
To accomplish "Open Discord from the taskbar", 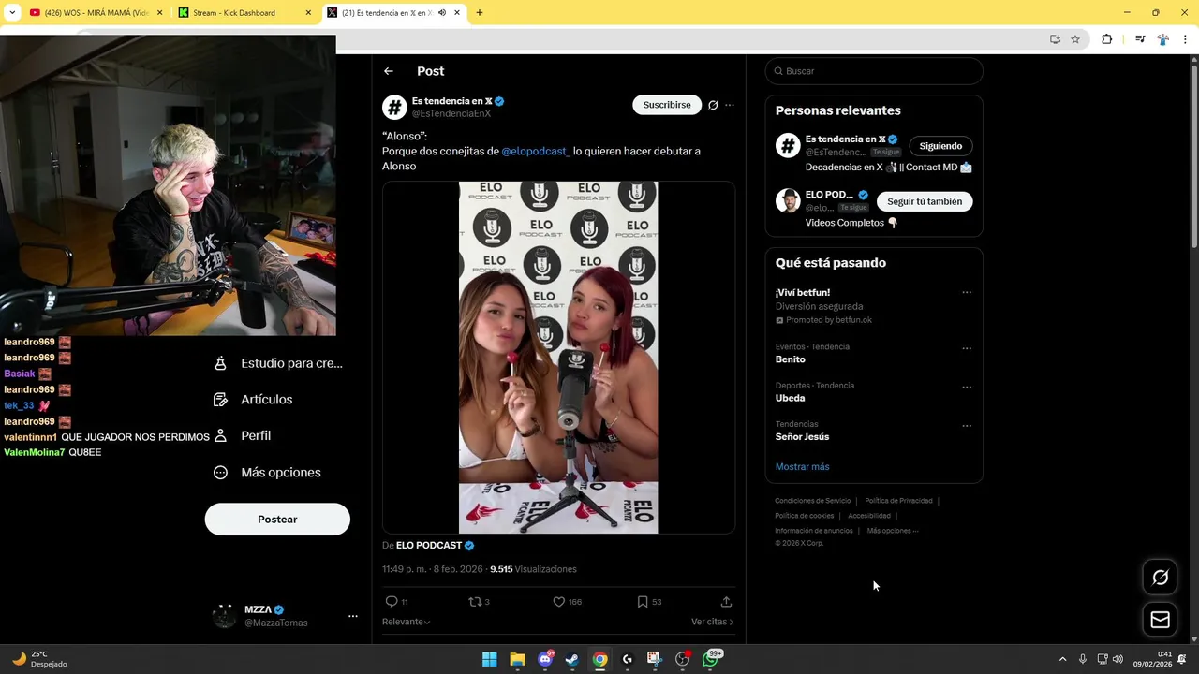I will (x=545, y=659).
